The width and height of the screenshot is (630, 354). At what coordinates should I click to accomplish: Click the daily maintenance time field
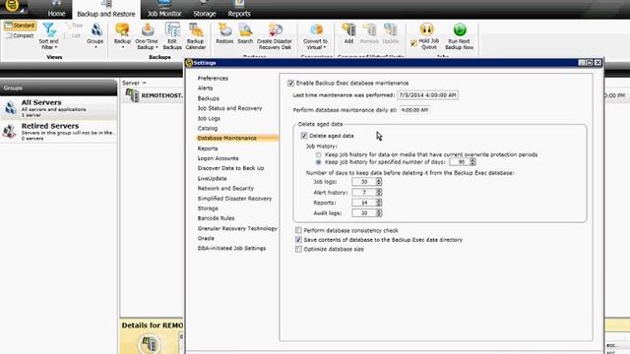[x=414, y=110]
